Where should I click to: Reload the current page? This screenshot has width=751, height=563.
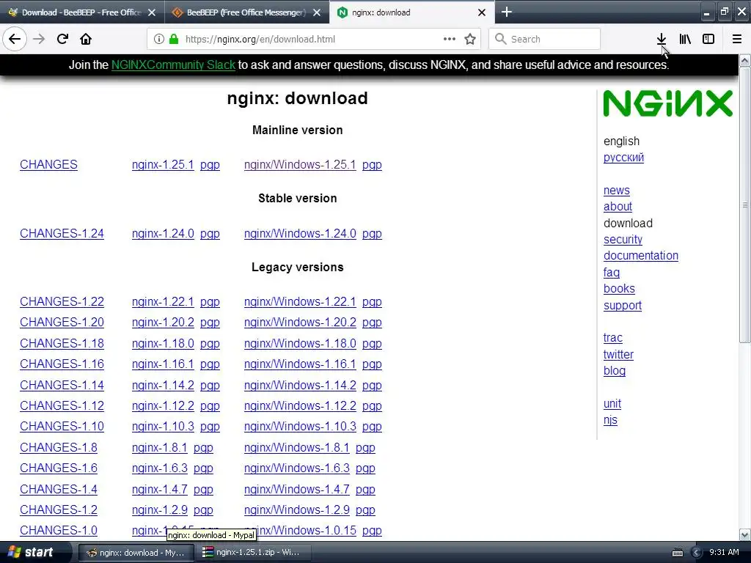62,40
